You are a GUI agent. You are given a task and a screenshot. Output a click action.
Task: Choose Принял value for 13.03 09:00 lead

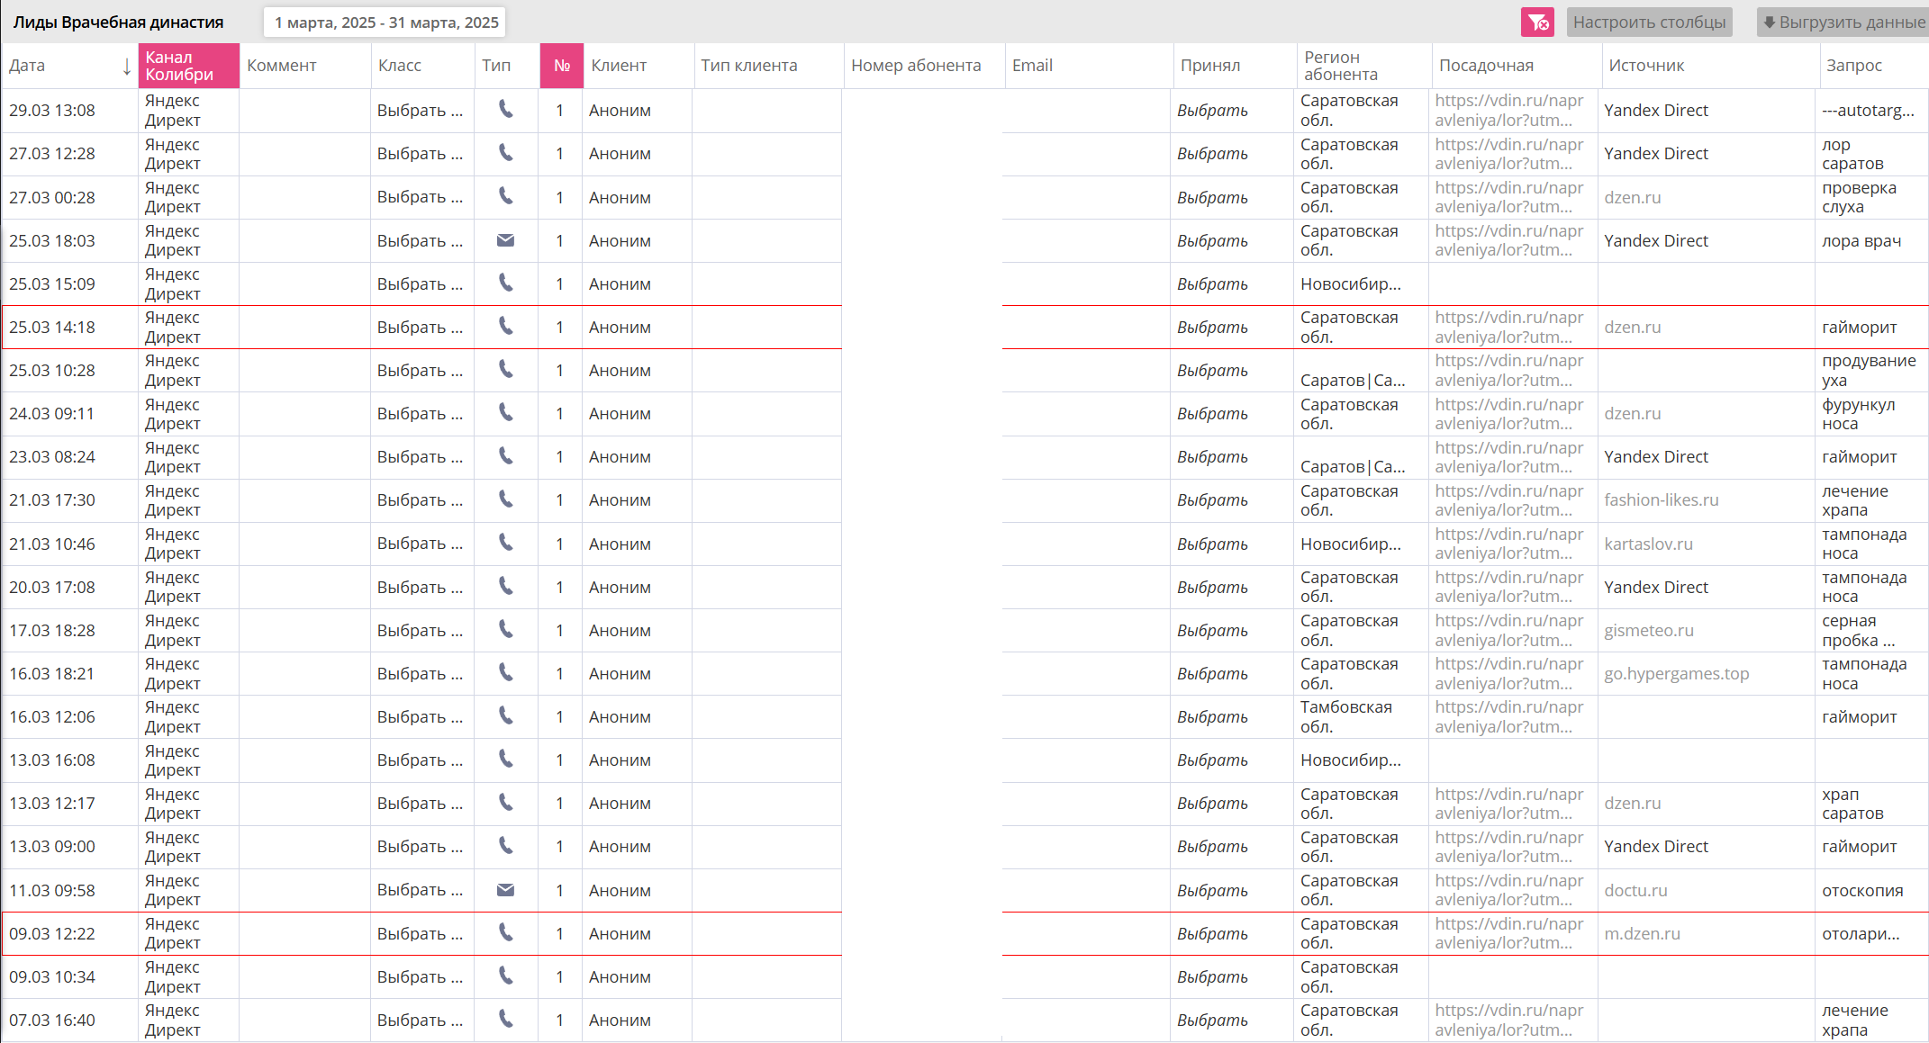pyautogui.click(x=1212, y=847)
